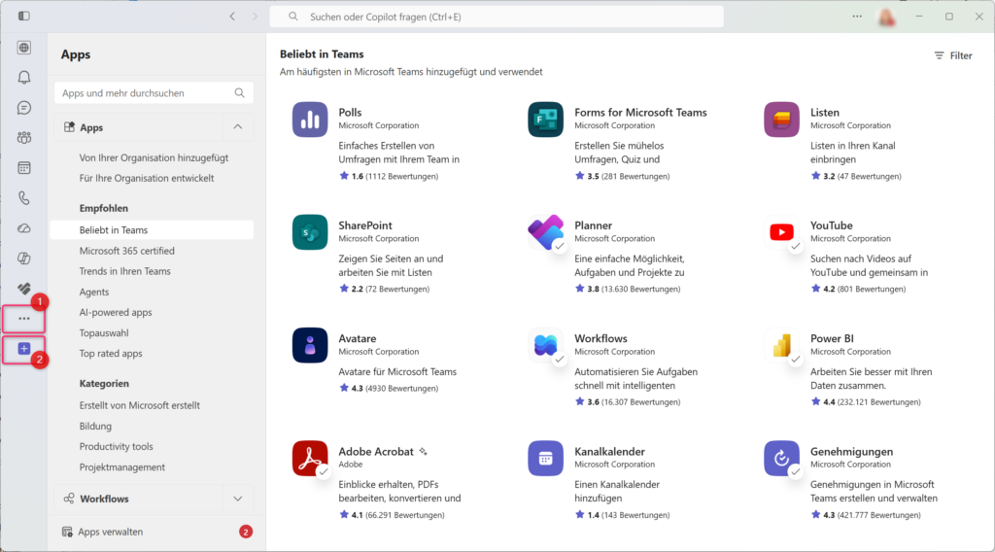Open the Kanalkalender app icon

point(546,458)
